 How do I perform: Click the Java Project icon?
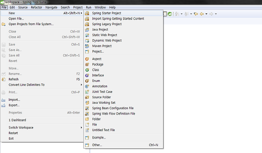(x=87, y=30)
